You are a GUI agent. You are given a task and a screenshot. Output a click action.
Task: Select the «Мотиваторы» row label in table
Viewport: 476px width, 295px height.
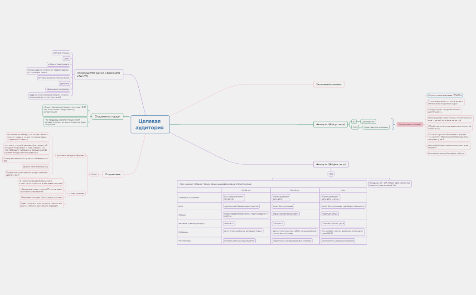click(185, 241)
